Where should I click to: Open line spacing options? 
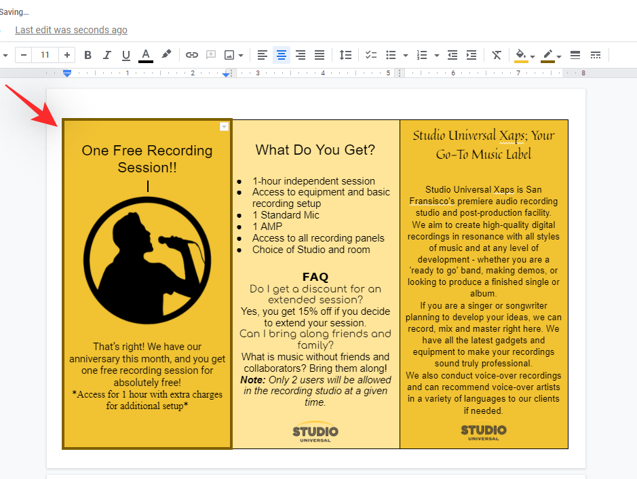coord(345,55)
